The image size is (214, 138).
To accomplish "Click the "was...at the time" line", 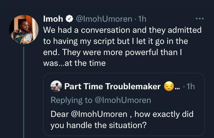I will 74,63.
